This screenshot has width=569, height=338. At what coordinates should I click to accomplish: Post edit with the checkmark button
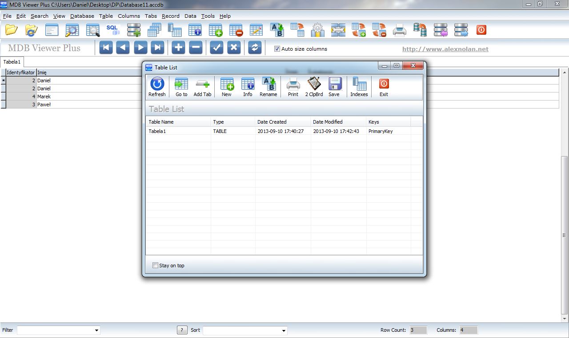coord(216,48)
